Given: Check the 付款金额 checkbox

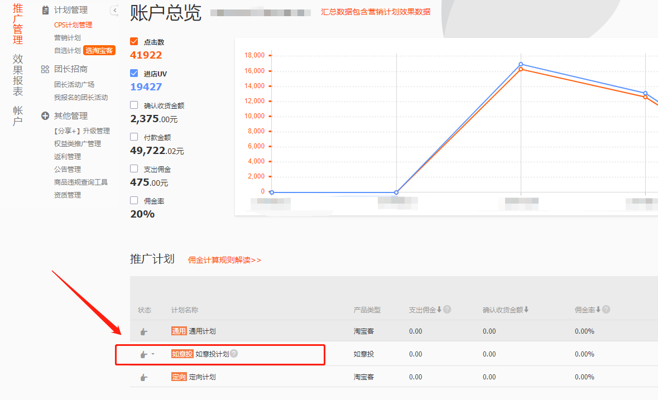Looking at the screenshot, I should 134,137.
